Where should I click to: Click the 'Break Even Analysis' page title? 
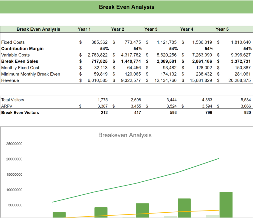pyautogui.click(x=127, y=7)
